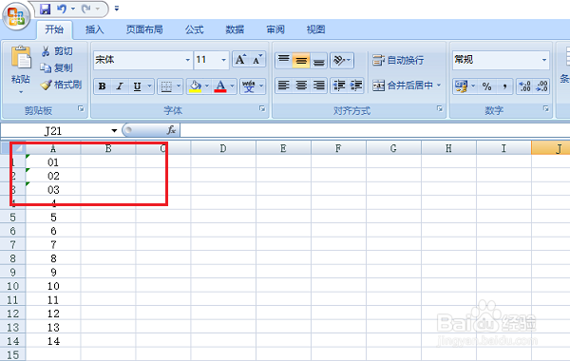The width and height of the screenshot is (570, 361).
Task: Expand the 合并后居中 dropdown arrow
Action: click(x=439, y=85)
